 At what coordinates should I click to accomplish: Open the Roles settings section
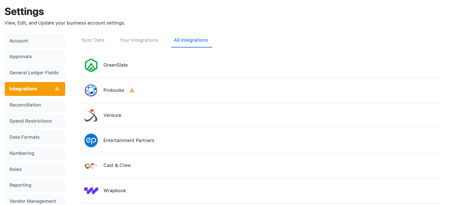click(x=35, y=169)
